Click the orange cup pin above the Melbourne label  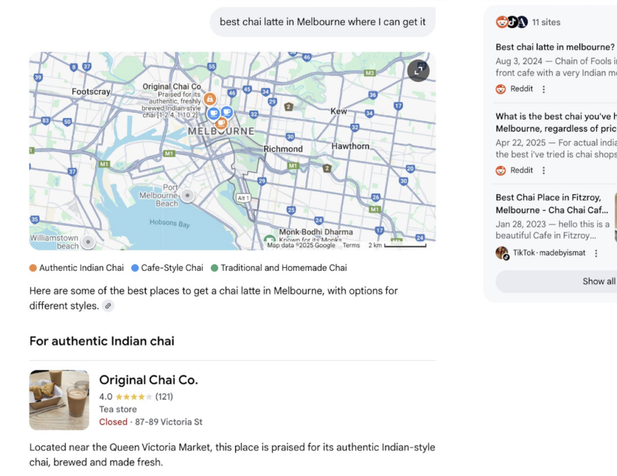click(221, 124)
